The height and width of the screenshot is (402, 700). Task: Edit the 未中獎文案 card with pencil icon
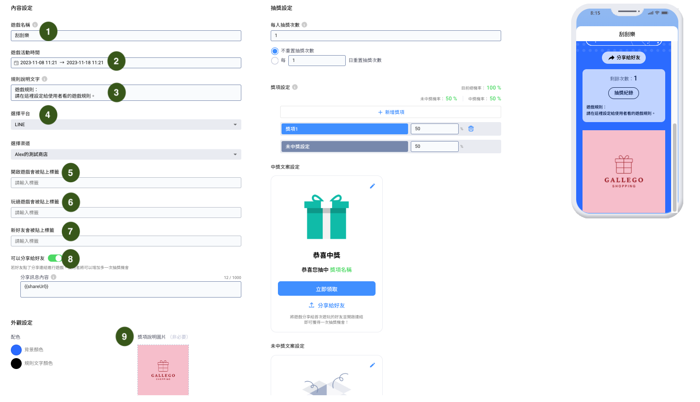coord(372,365)
